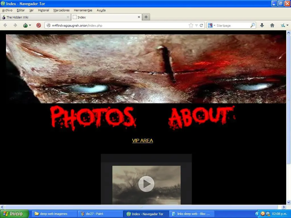
Task: Open the downloads arrow icon
Action: pyautogui.click(x=262, y=25)
